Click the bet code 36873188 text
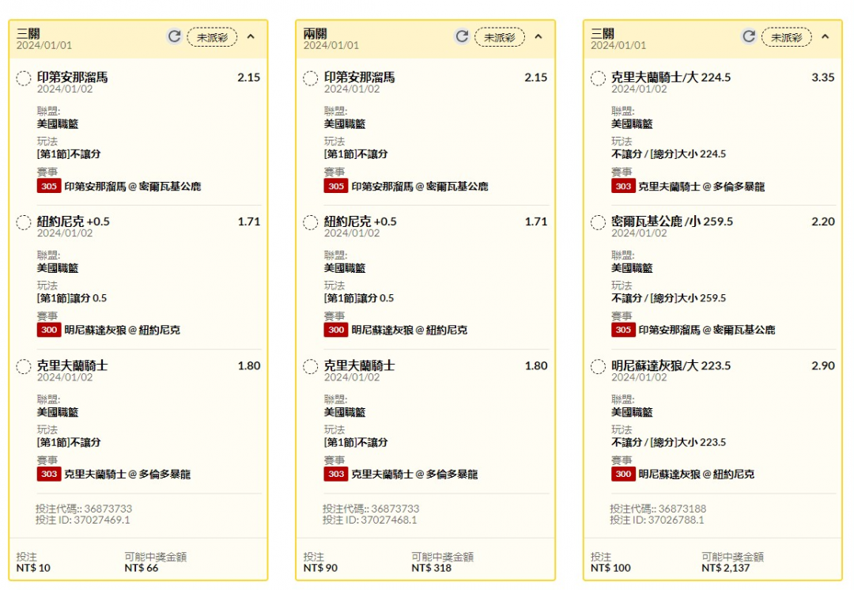Image resolution: width=854 pixels, height=590 pixels. (658, 509)
